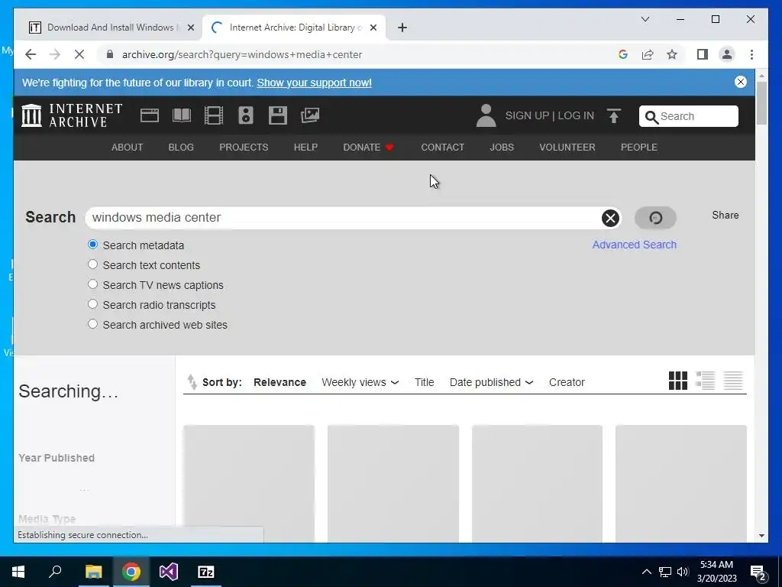Screen dimensions: 782x587
Task: Open a new Chrome tab
Action: coord(402,28)
